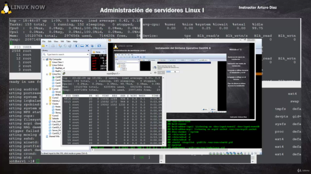311x174 pixels.
Task: Click the running VM icon under Linux Now
Action: coord(53,77)
